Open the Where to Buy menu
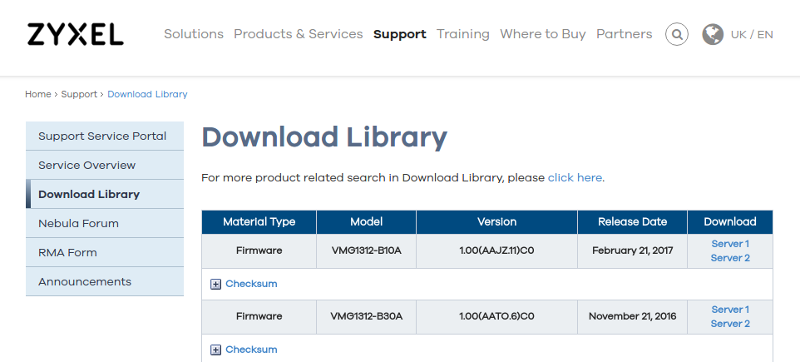Image resolution: width=800 pixels, height=362 pixels. coord(543,34)
